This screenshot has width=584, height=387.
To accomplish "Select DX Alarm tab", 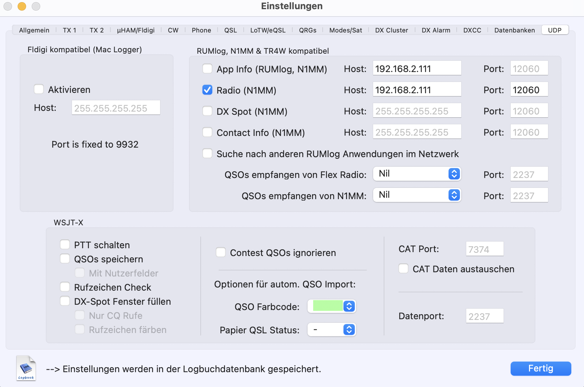I will click(436, 30).
